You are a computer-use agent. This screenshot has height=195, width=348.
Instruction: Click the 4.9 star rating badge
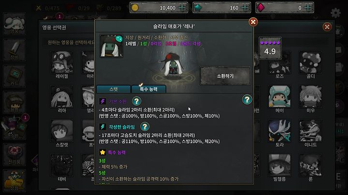pos(270,48)
